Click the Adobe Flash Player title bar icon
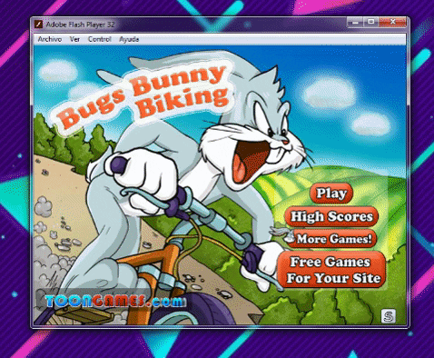Screen dimensions: 434x358 click(x=38, y=25)
